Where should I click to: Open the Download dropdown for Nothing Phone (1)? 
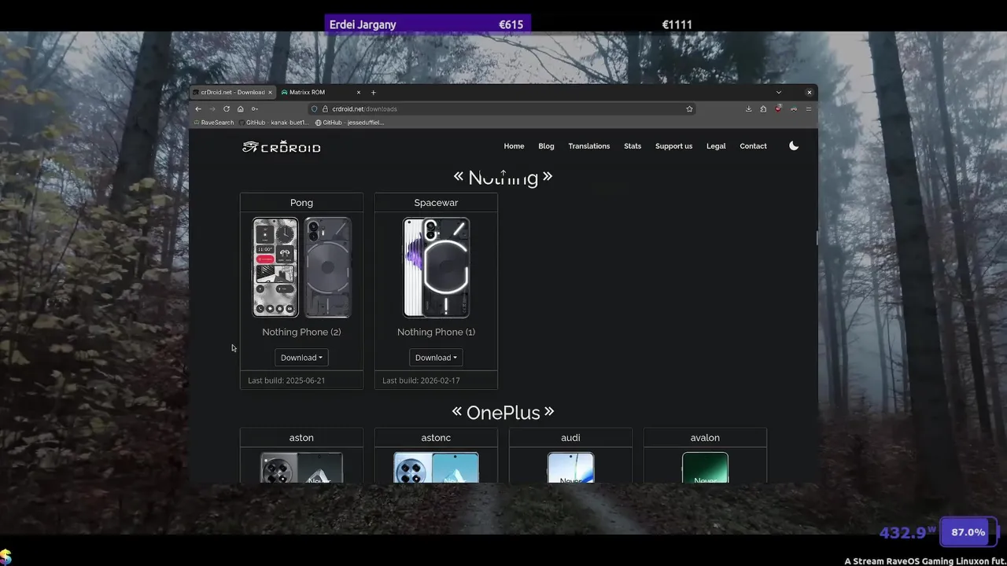pyautogui.click(x=436, y=358)
